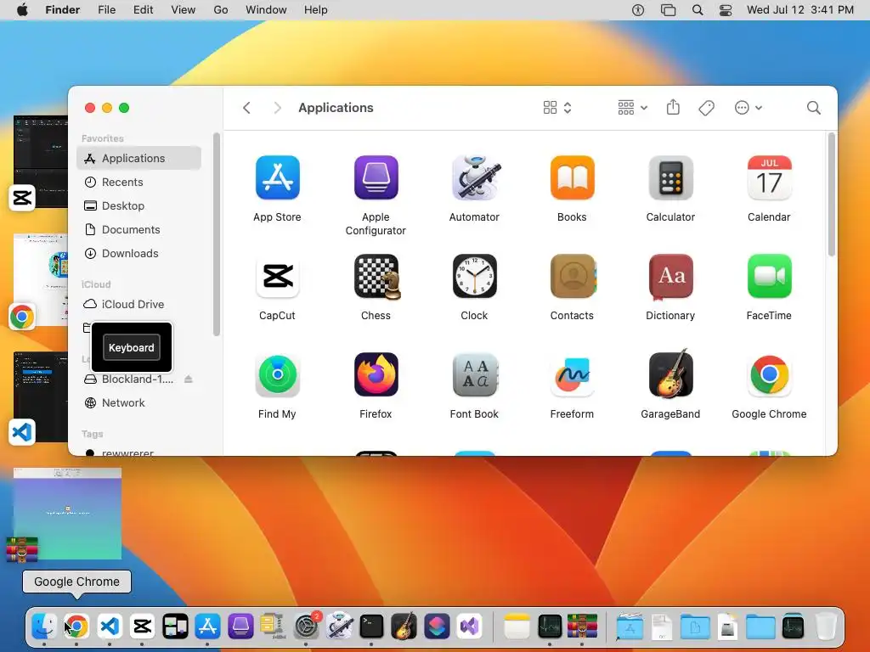
Task: Eject the Blockland-1 volume
Action: pyautogui.click(x=189, y=379)
